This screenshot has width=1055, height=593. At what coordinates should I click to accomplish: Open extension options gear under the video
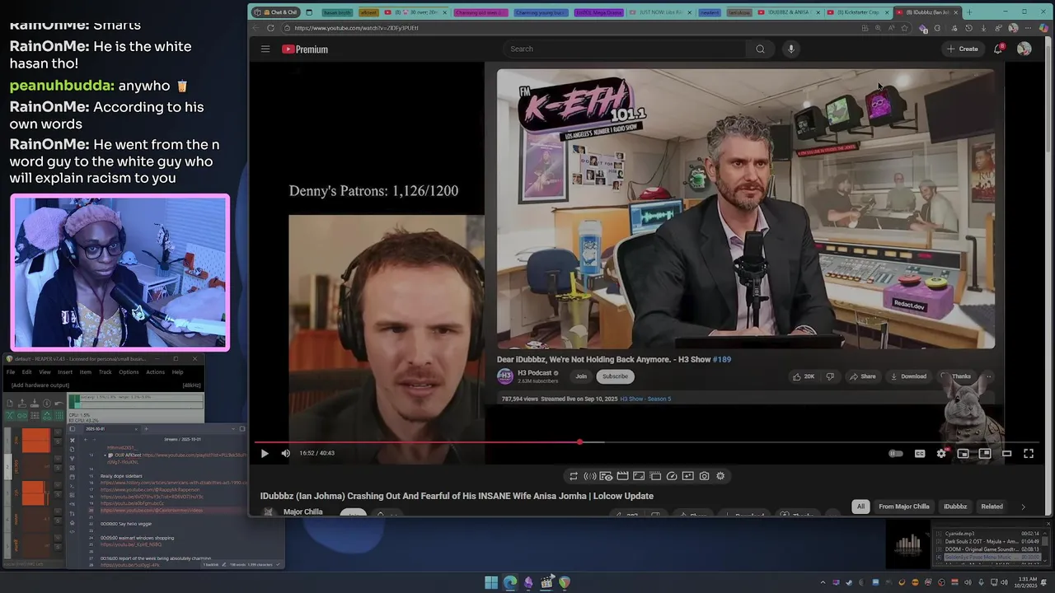(x=720, y=476)
